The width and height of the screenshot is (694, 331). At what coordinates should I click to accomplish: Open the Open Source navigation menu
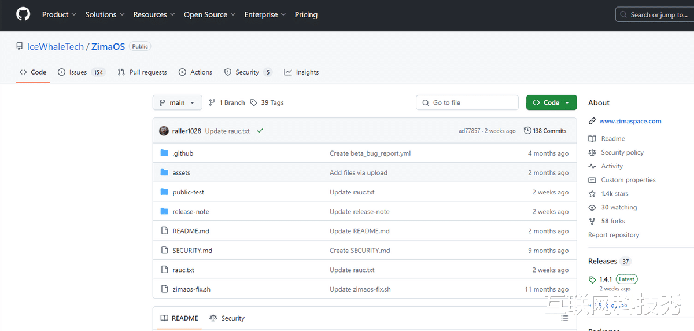pos(209,14)
